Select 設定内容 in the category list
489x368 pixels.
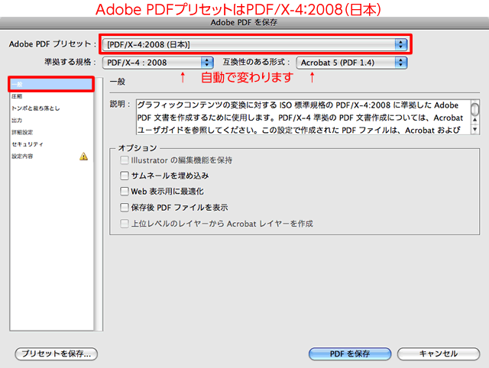[51, 156]
